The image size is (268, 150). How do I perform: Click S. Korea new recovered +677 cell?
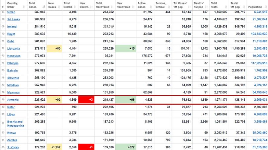[126, 147]
